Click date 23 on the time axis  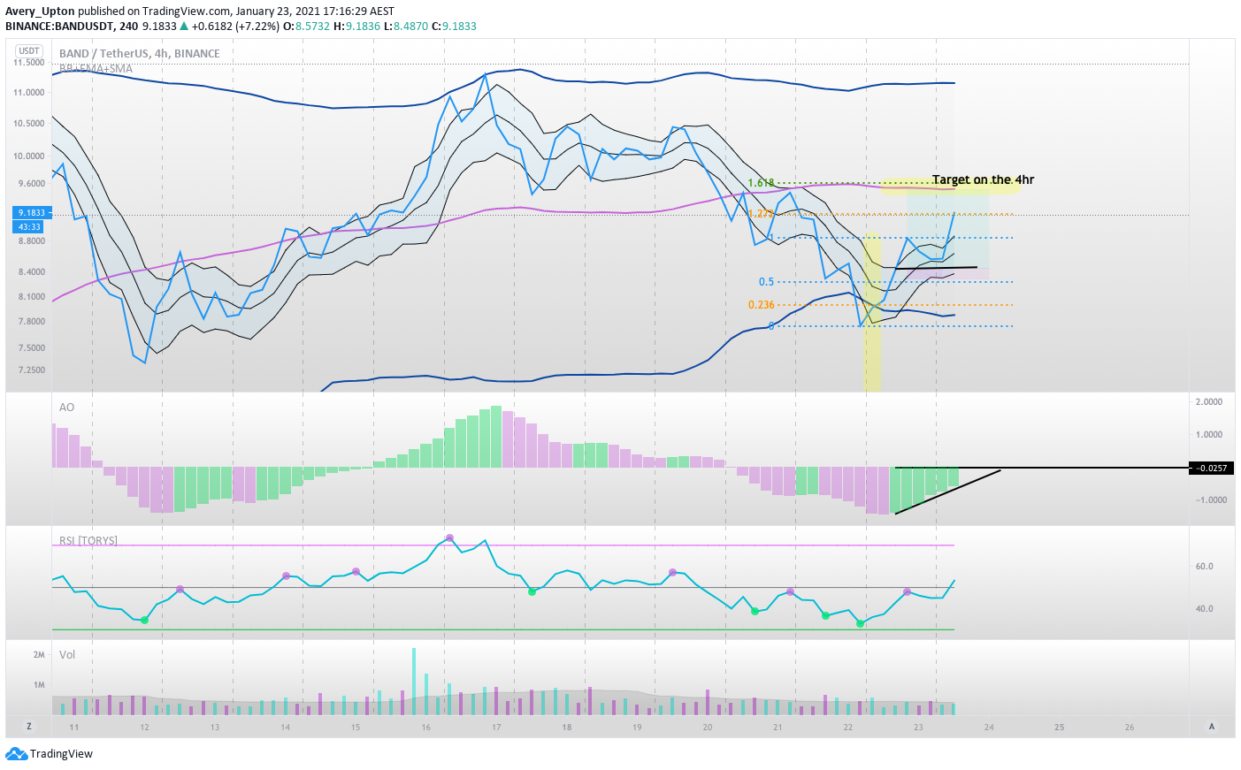[x=918, y=728]
